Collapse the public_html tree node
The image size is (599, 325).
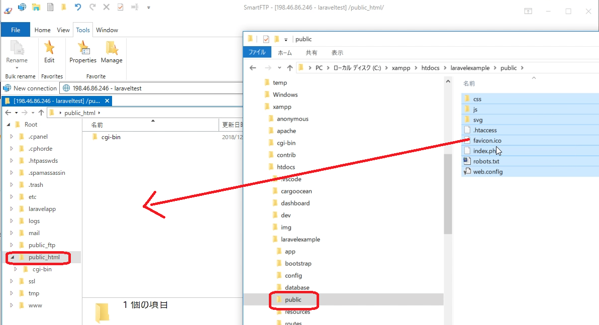12,257
